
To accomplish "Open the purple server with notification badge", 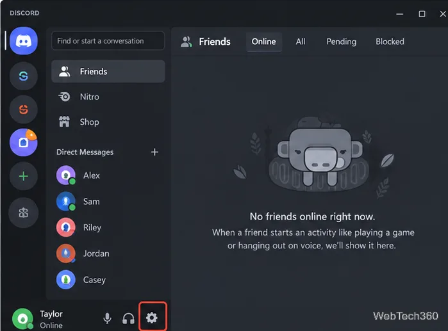I will tap(24, 142).
